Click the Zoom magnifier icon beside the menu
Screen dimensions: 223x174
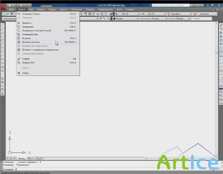coord(81,14)
